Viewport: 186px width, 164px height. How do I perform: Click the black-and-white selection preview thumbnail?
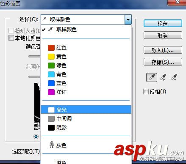[37, 107]
